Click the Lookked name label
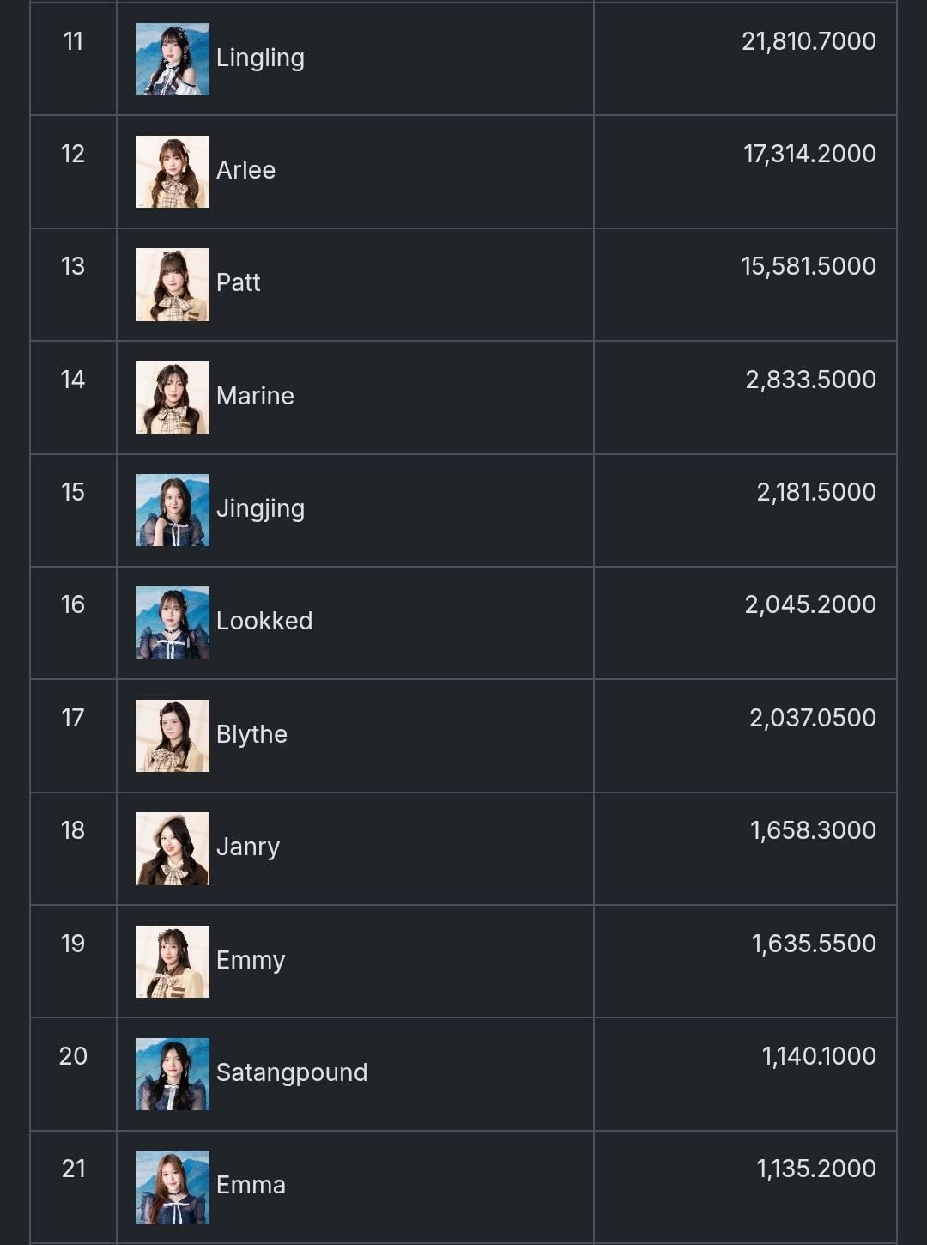Viewport: 927px width, 1245px height. click(x=264, y=621)
